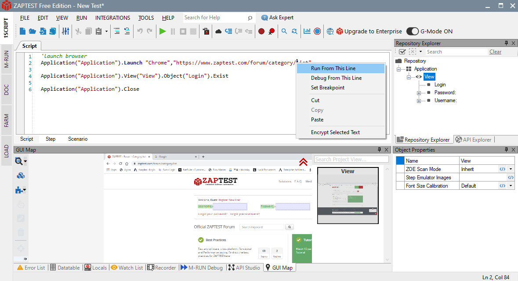The width and height of the screenshot is (518, 281).
Task: Click the Search Project View field
Action: tap(351, 159)
